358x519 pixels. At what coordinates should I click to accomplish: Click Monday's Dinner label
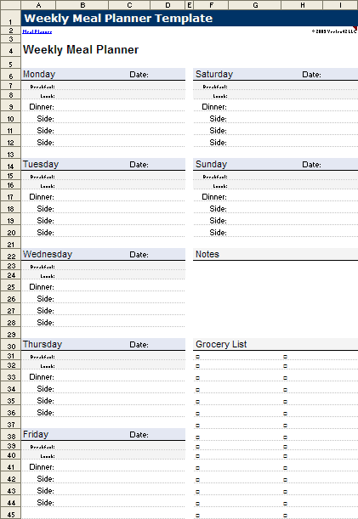(x=42, y=107)
